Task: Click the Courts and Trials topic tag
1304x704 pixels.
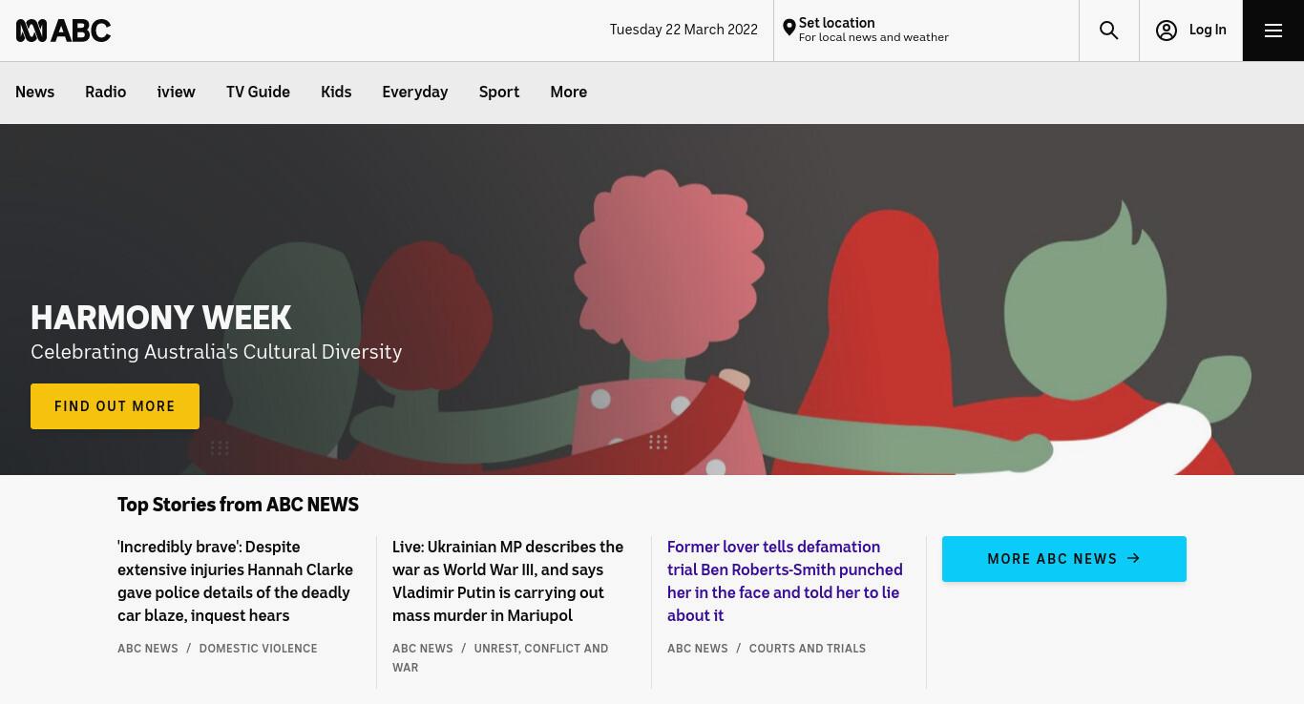Action: click(x=807, y=649)
